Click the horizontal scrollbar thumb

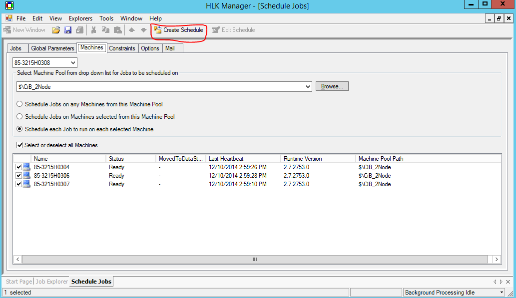(255, 259)
